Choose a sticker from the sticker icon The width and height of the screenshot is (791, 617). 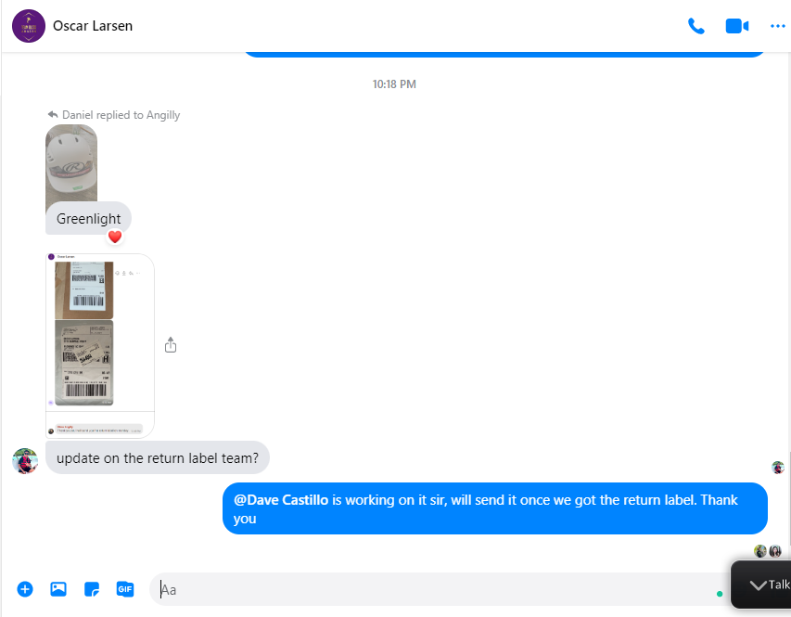92,589
